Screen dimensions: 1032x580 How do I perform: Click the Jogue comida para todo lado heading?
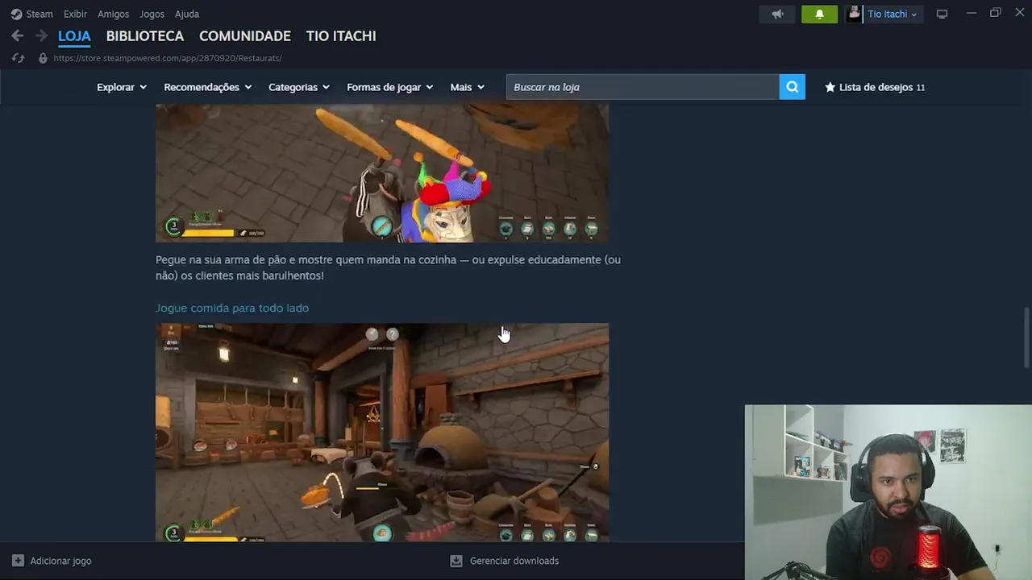[x=232, y=308]
